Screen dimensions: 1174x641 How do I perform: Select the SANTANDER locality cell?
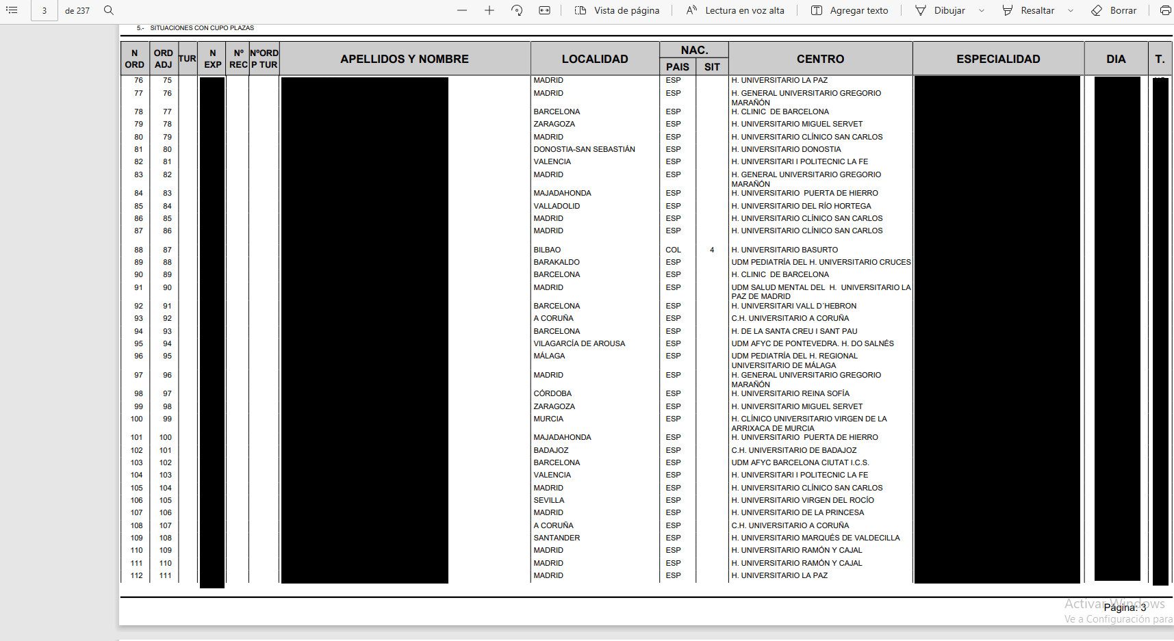click(557, 538)
